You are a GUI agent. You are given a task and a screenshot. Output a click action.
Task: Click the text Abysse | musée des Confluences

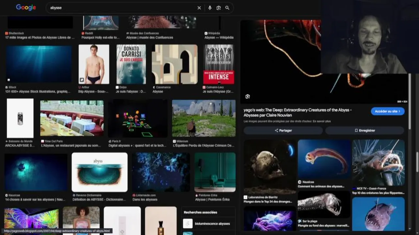[x=149, y=38]
